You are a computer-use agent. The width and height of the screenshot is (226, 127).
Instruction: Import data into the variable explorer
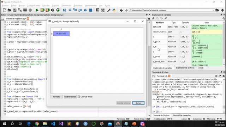click(x=153, y=18)
